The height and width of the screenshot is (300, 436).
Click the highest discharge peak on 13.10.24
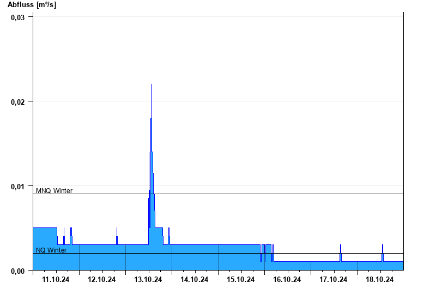click(151, 85)
